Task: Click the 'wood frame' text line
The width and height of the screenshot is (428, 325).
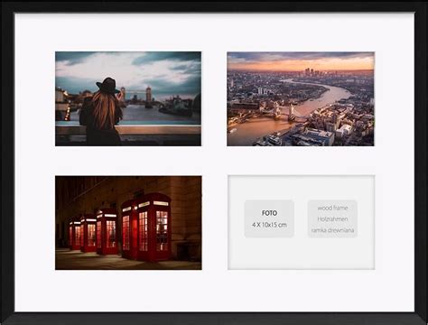Action: click(x=332, y=208)
